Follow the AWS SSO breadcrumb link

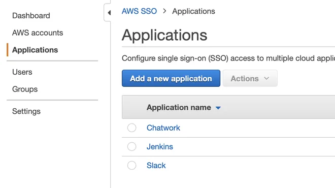139,11
